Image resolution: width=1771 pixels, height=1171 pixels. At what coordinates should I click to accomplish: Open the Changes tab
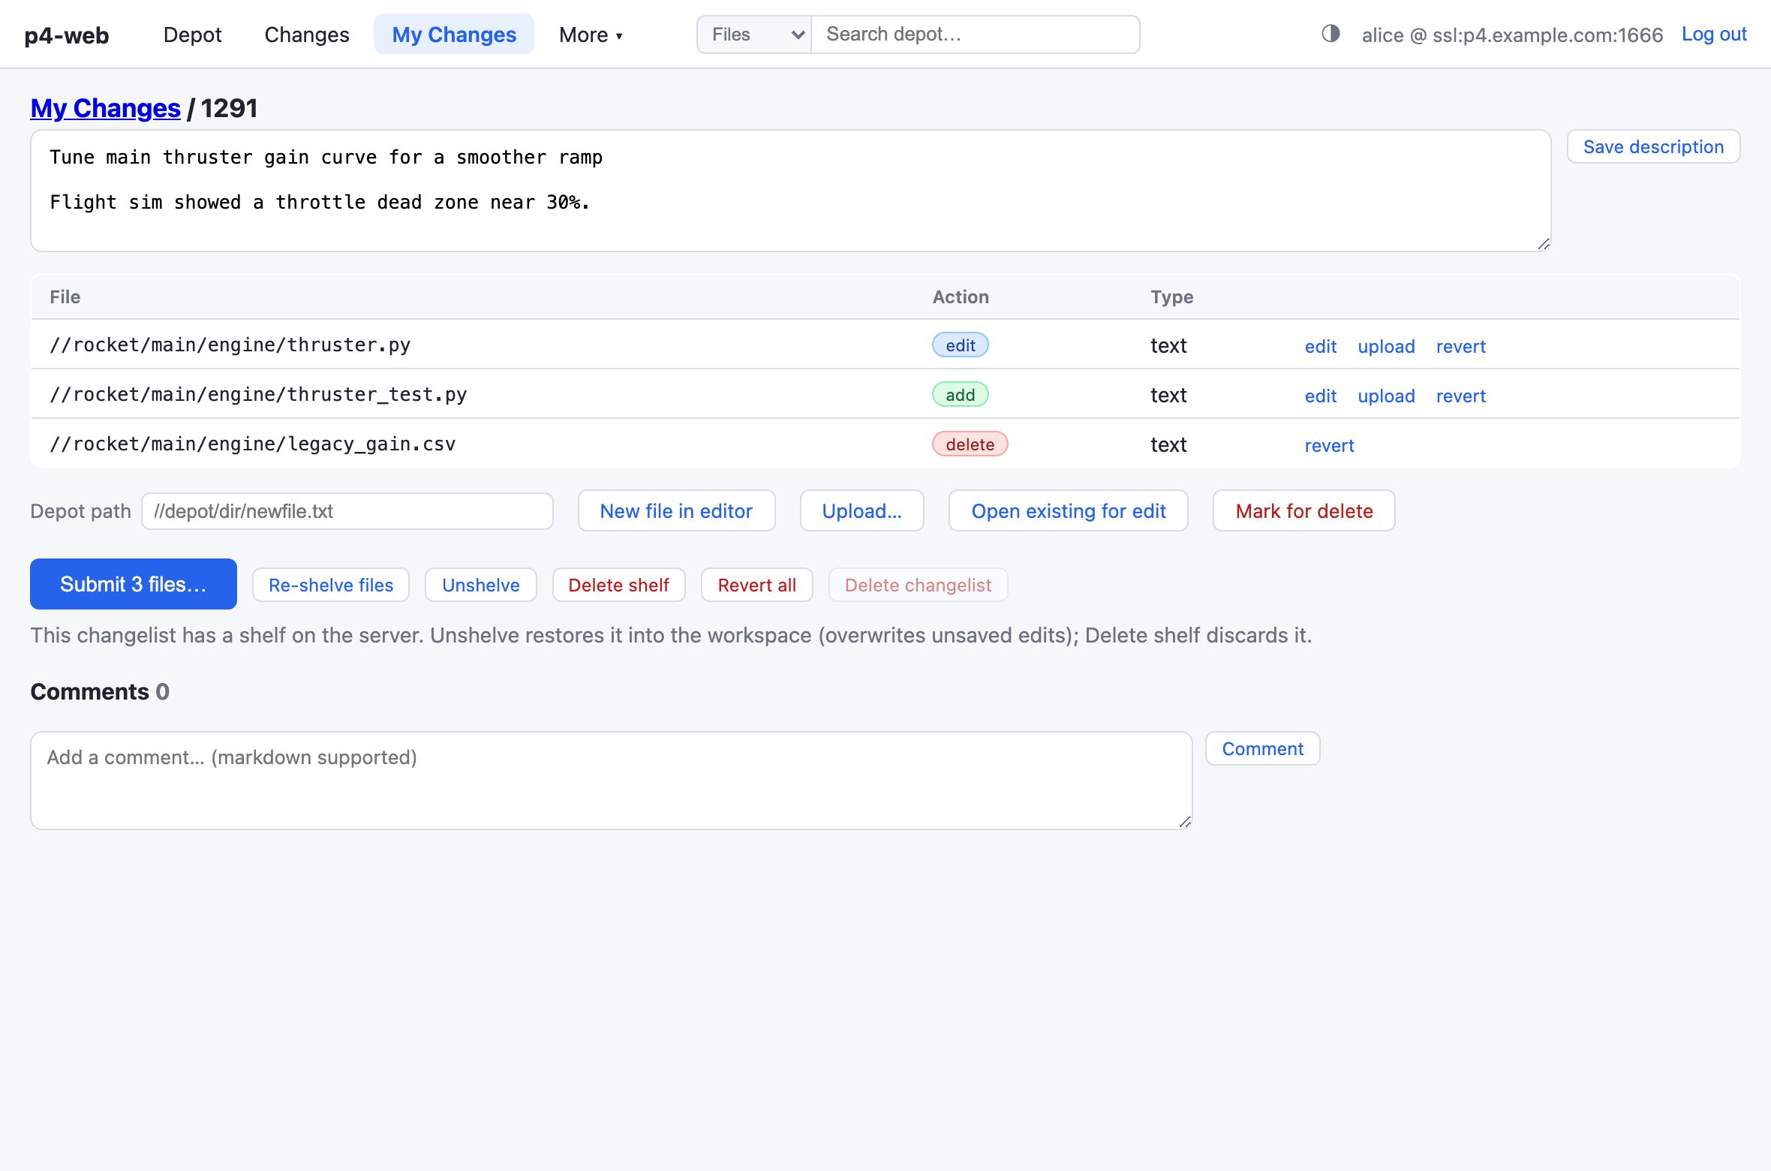tap(307, 35)
